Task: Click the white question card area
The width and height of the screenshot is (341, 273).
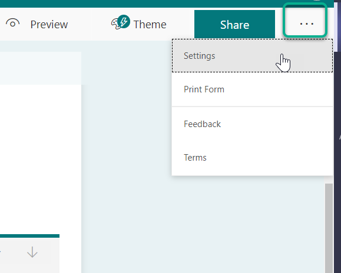Action: 41,158
